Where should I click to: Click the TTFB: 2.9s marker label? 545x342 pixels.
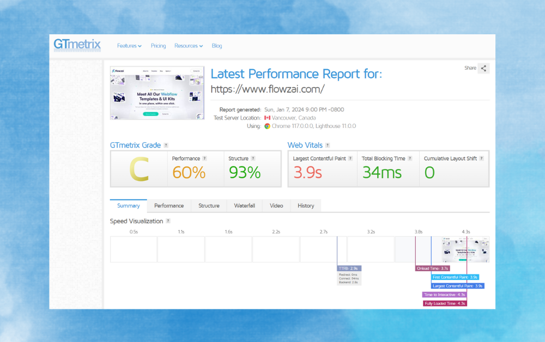[x=349, y=268]
